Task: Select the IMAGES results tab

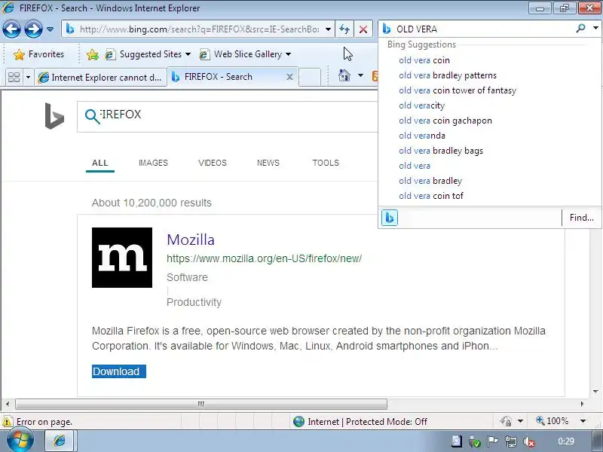Action: pyautogui.click(x=154, y=163)
